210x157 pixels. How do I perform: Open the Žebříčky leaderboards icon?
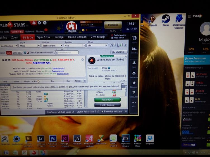pos(134,48)
